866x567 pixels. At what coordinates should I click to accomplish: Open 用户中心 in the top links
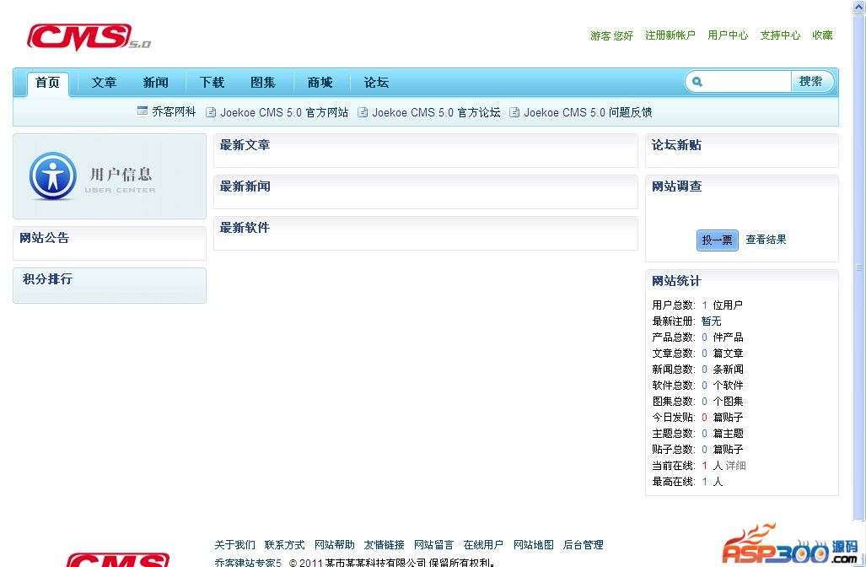pyautogui.click(x=728, y=35)
